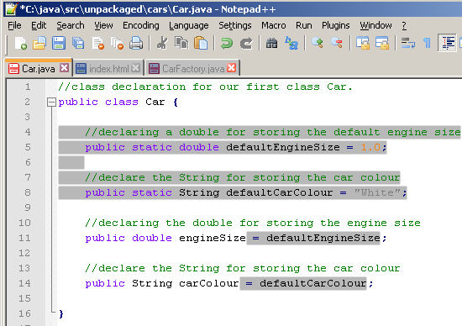Save all files with the stacked floppies icon
This screenshot has width=462, height=326.
pos(78,44)
